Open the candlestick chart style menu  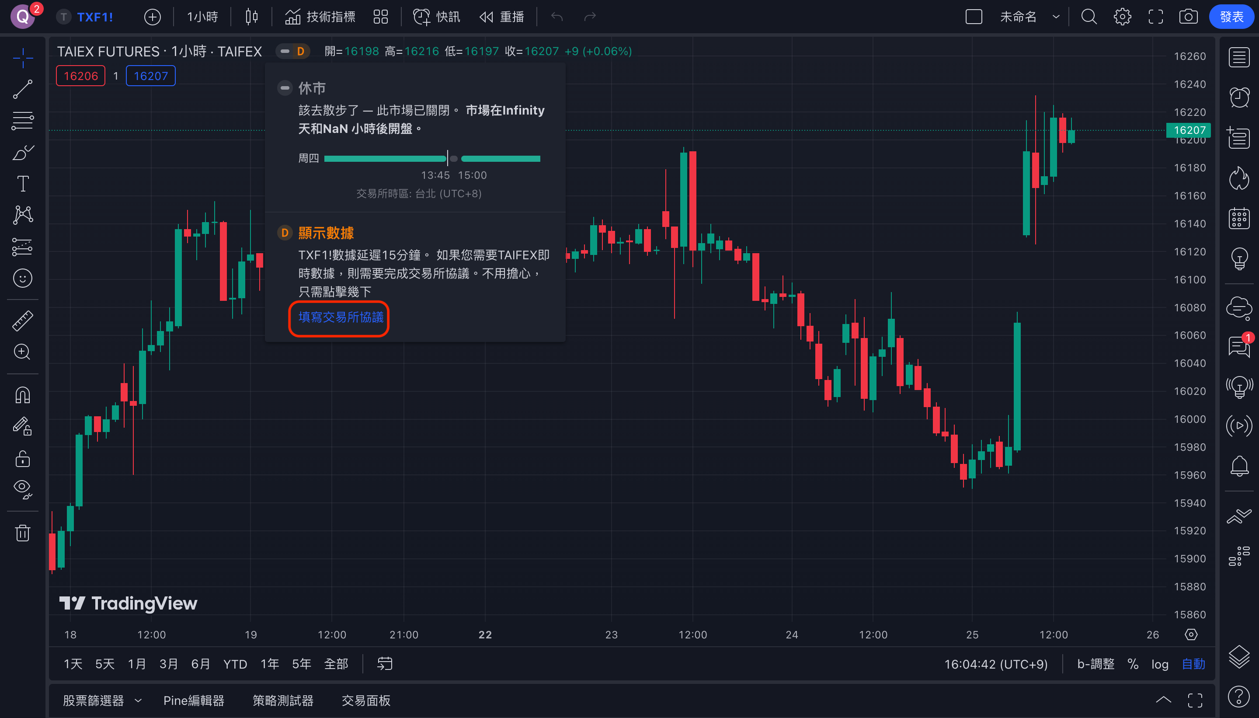point(251,17)
